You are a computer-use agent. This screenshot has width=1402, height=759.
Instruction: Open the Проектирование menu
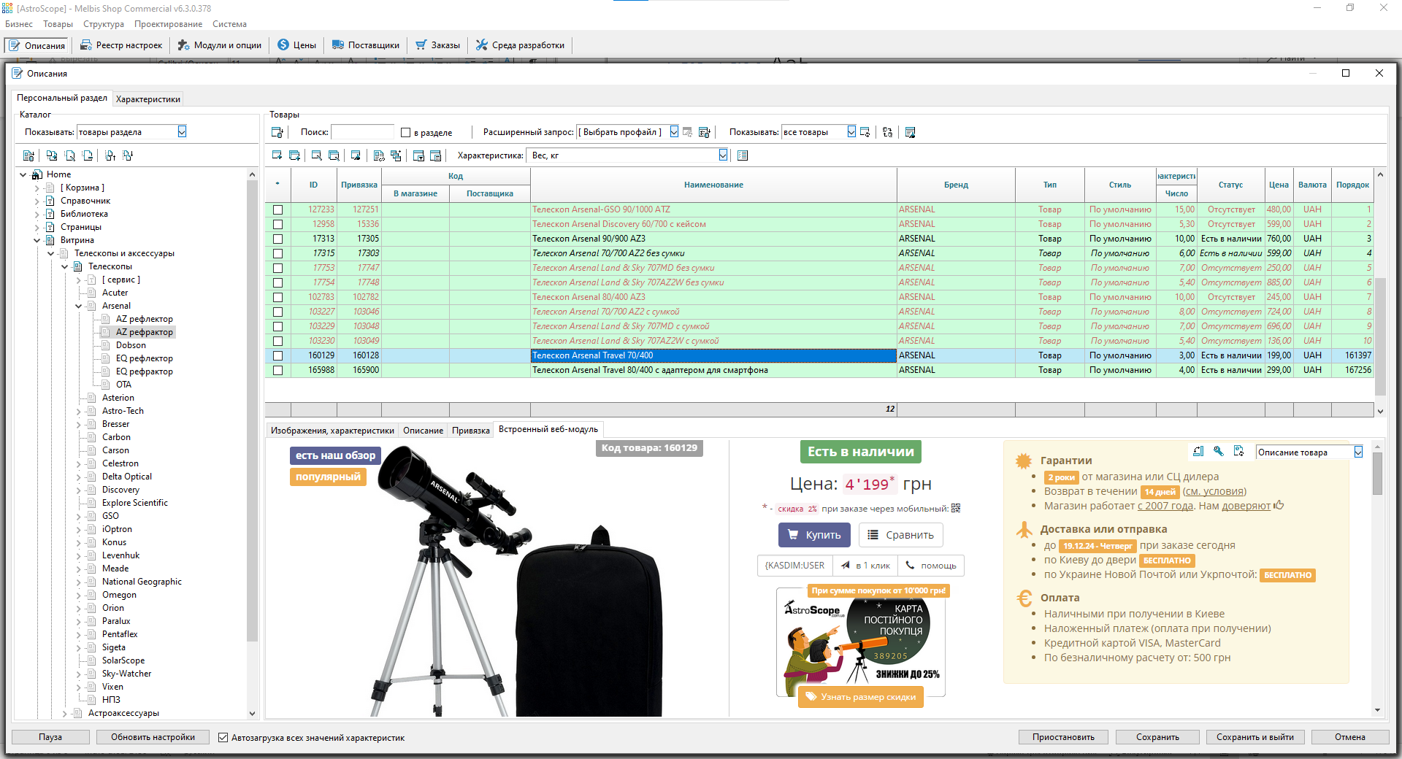tap(168, 24)
